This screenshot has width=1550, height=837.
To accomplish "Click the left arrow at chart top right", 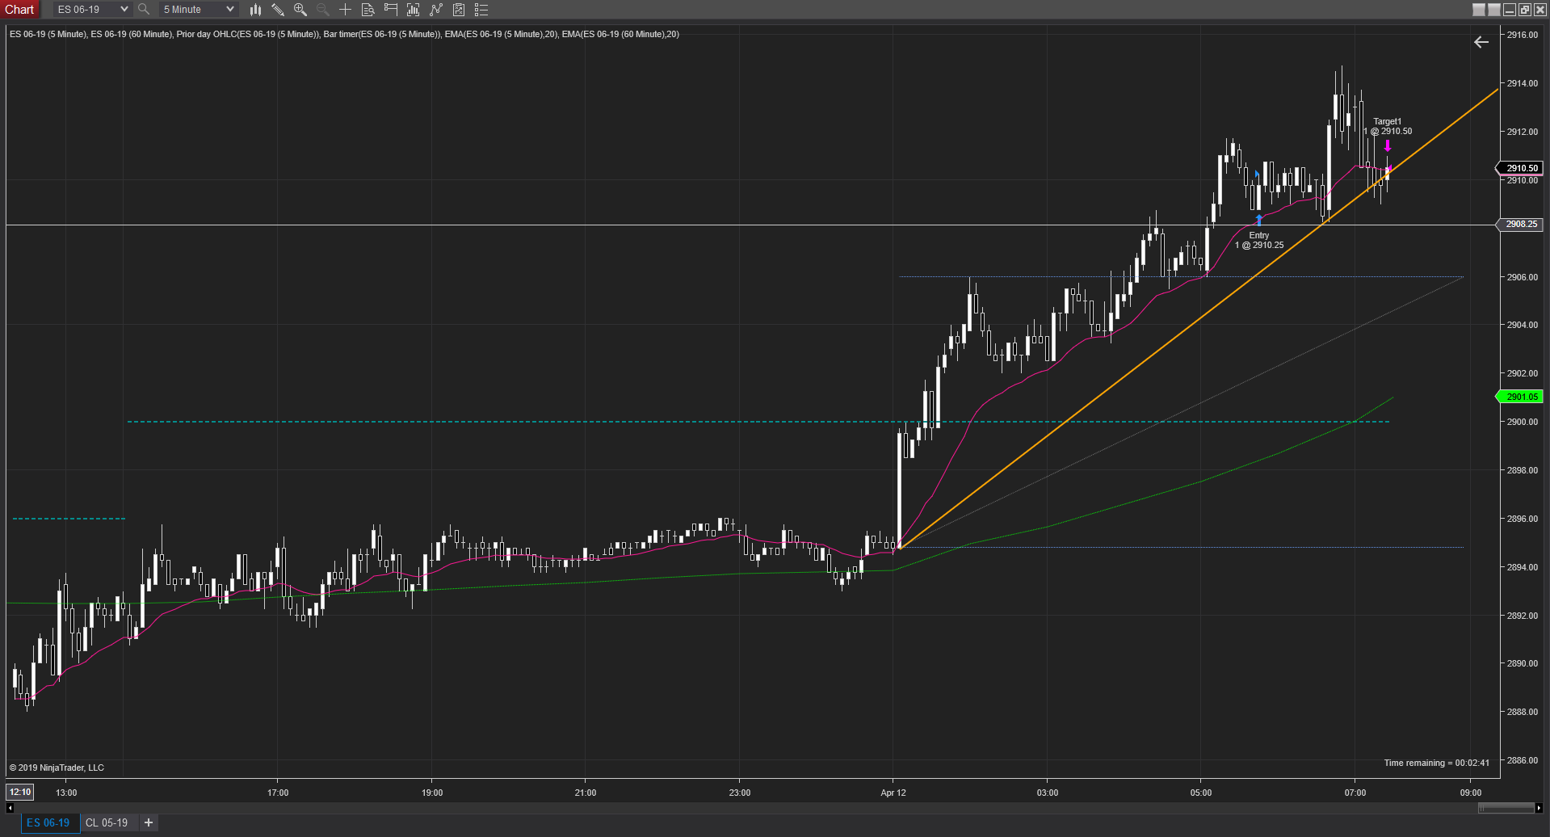I will coord(1481,42).
